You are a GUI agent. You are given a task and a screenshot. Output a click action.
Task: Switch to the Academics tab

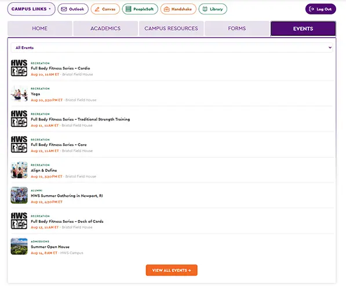coord(105,28)
